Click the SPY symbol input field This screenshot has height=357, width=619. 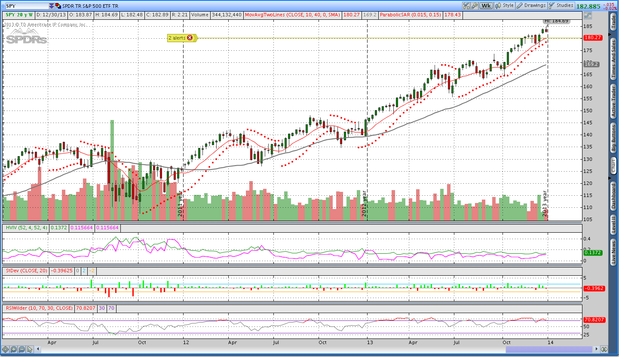[x=27, y=6]
